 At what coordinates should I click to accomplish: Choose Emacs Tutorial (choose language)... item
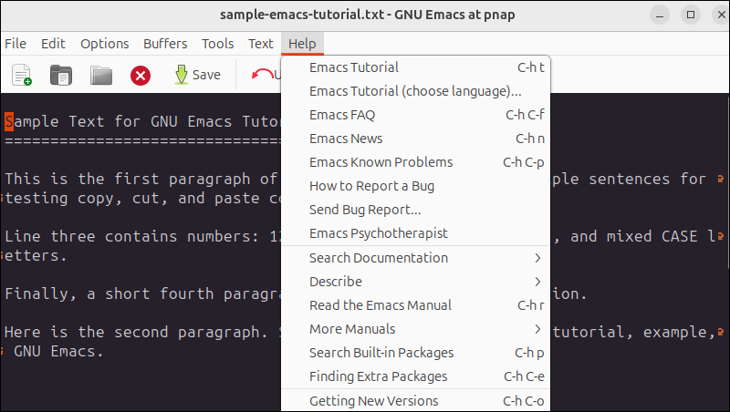(x=416, y=91)
